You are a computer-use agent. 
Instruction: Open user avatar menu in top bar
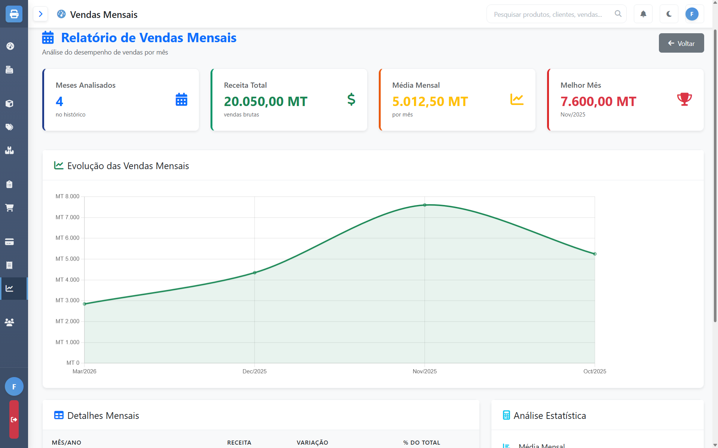(x=692, y=14)
